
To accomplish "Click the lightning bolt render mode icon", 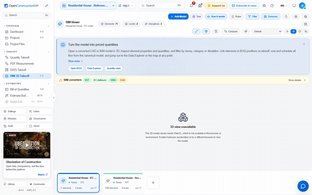I will pyautogui.click(x=287, y=32).
